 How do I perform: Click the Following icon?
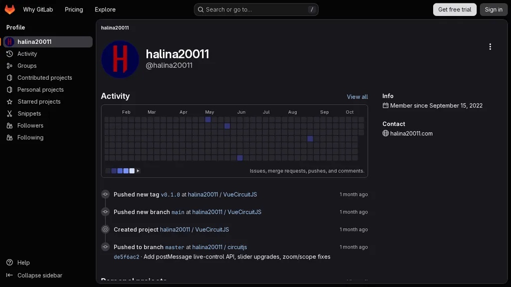(x=9, y=138)
